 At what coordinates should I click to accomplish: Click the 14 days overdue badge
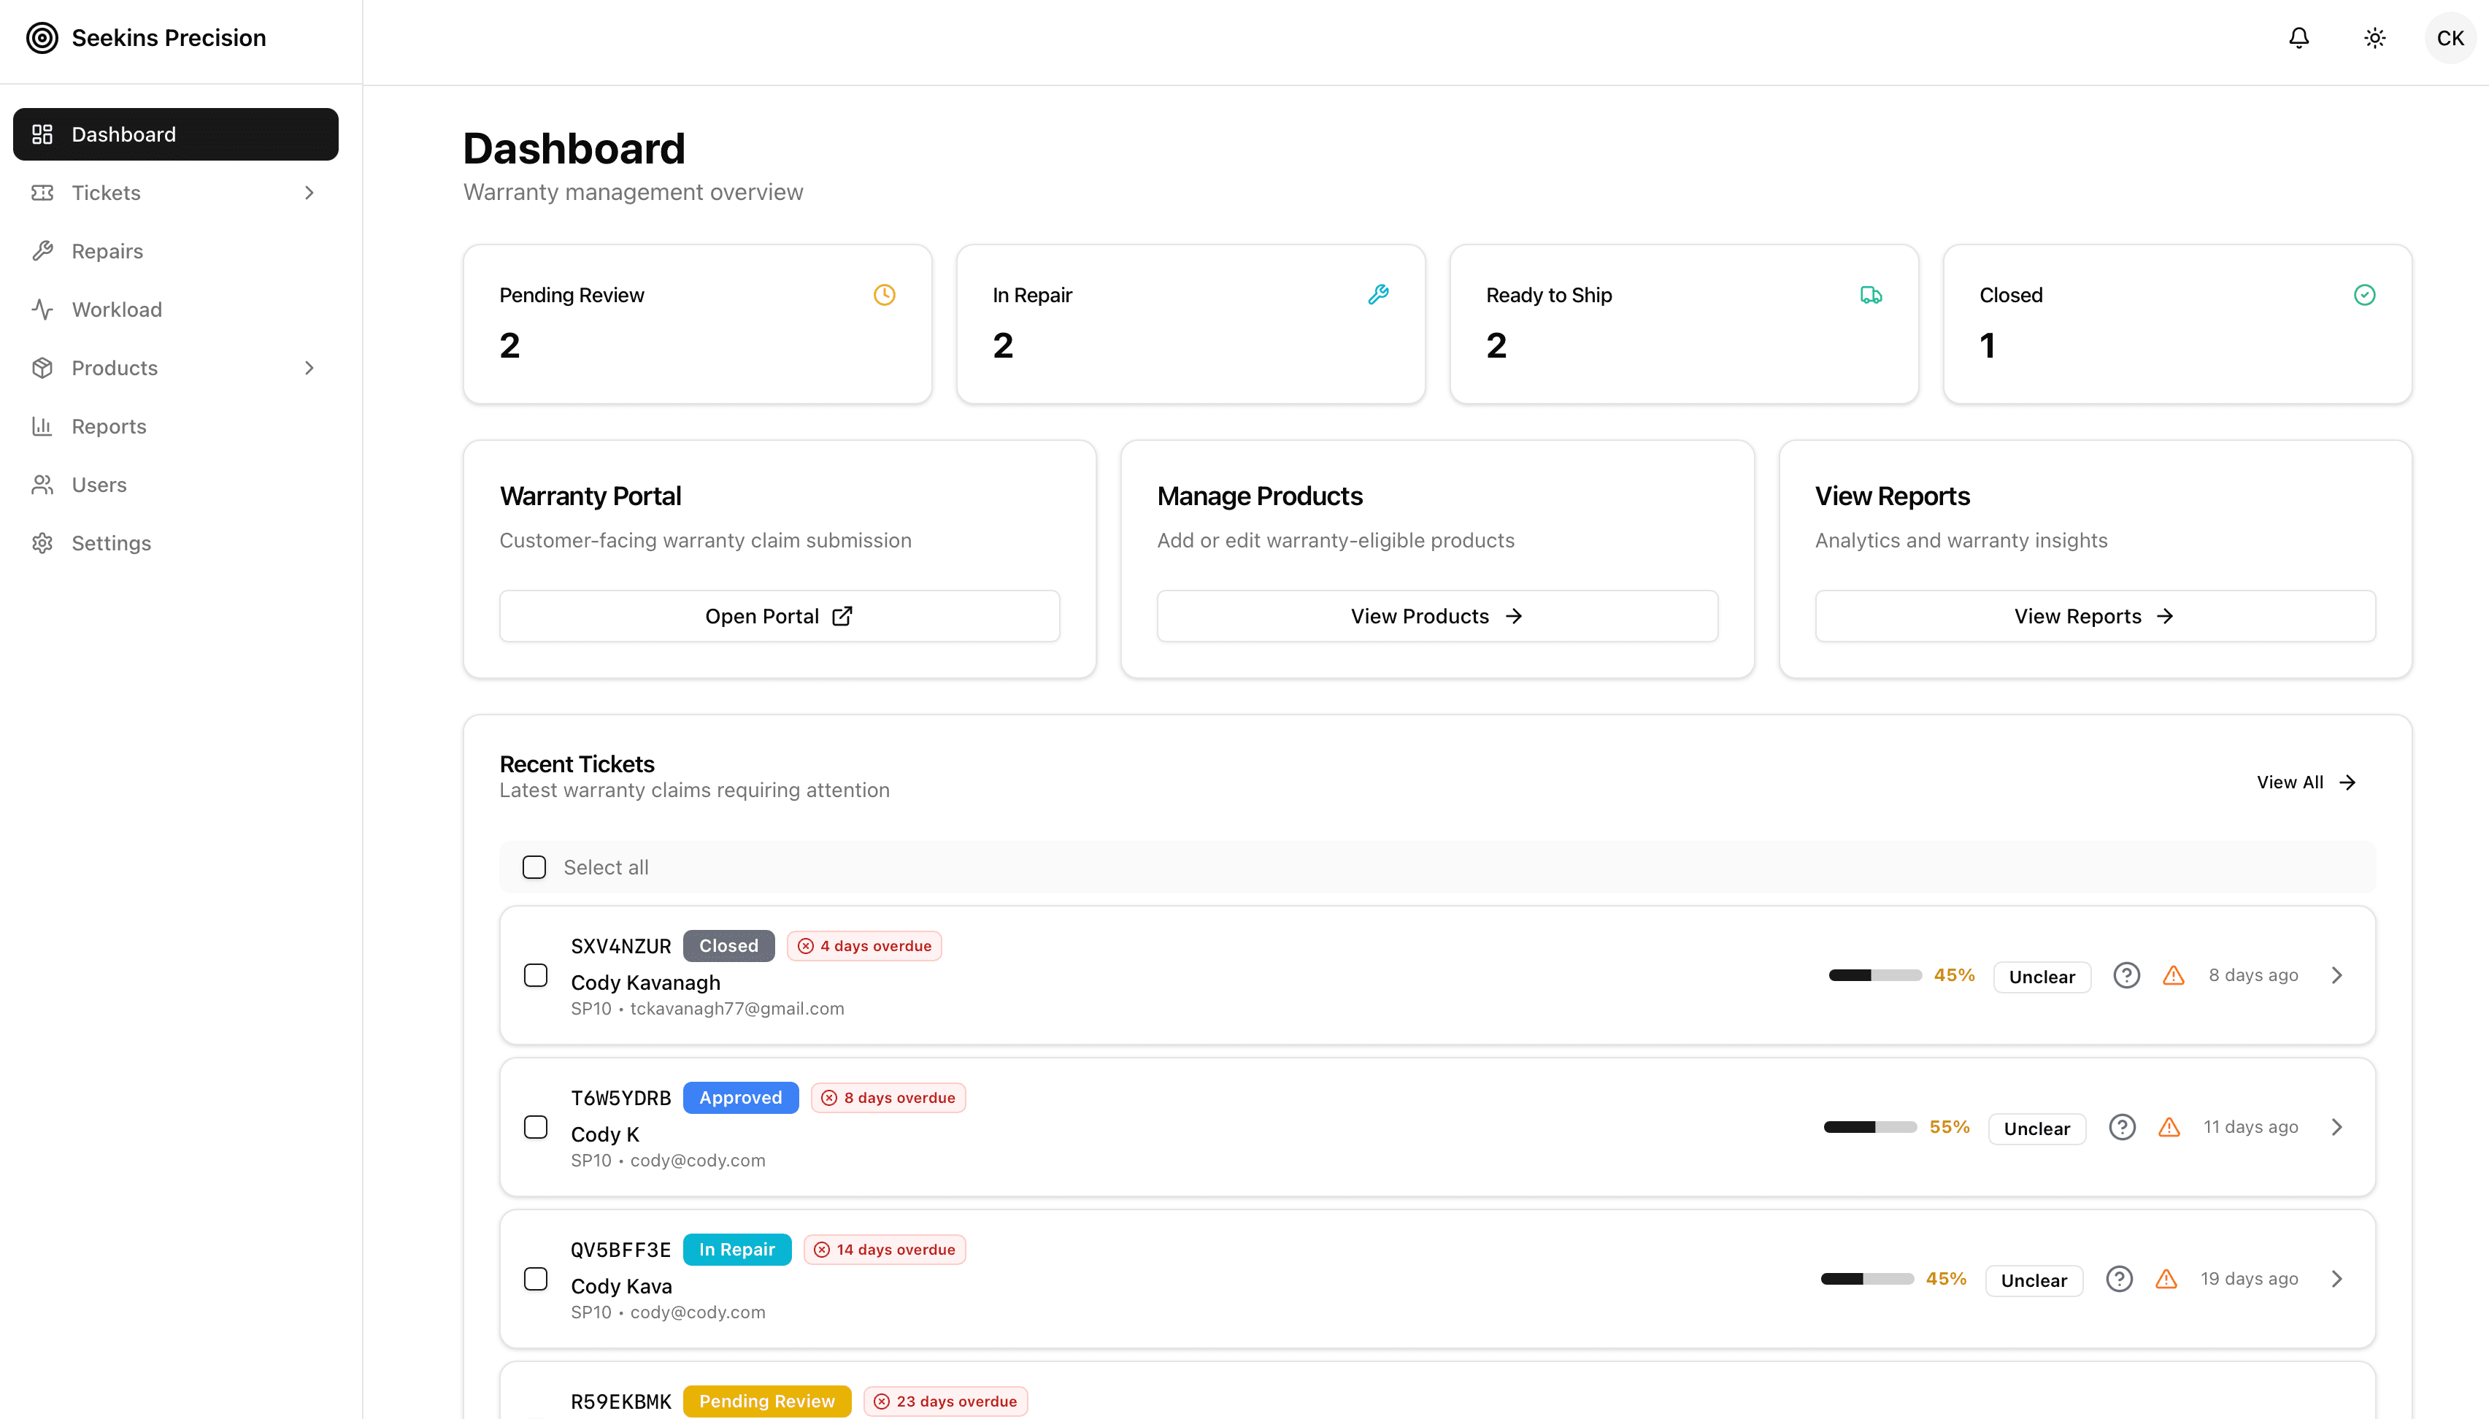tap(885, 1250)
